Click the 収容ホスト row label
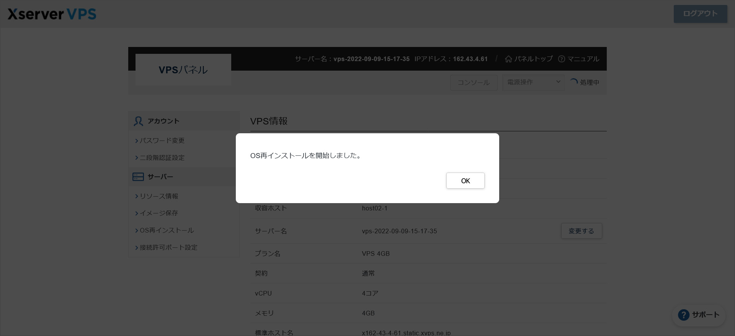Viewport: 735px width, 336px height. 271,208
